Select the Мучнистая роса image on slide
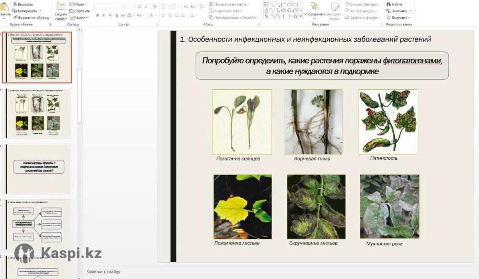The height and width of the screenshot is (279, 479). coord(389,206)
